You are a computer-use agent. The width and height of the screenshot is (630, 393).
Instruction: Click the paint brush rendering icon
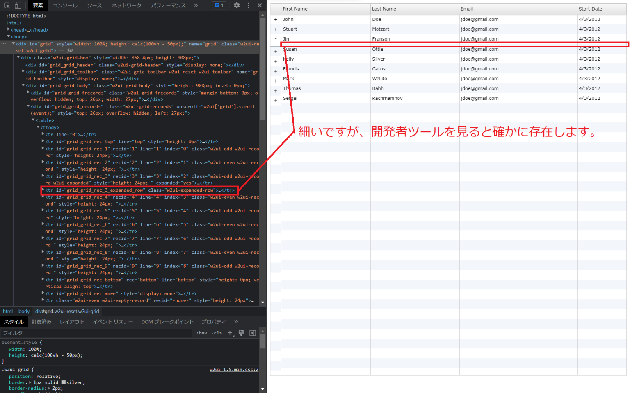(241, 333)
